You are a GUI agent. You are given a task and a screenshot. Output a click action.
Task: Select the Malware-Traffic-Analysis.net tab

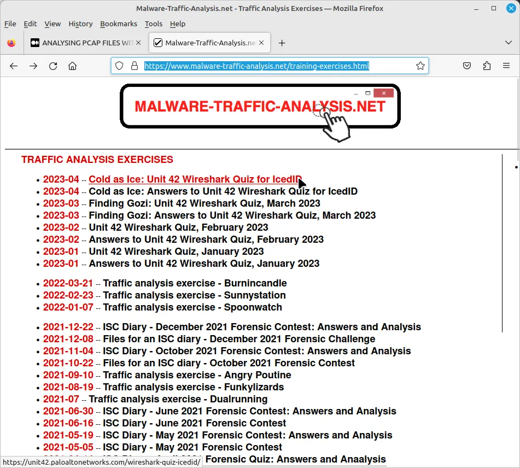[x=209, y=43]
